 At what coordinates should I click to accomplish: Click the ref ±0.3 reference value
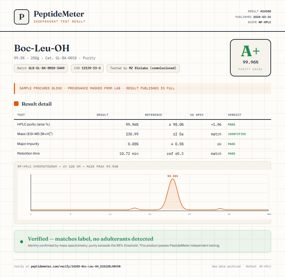(175, 154)
